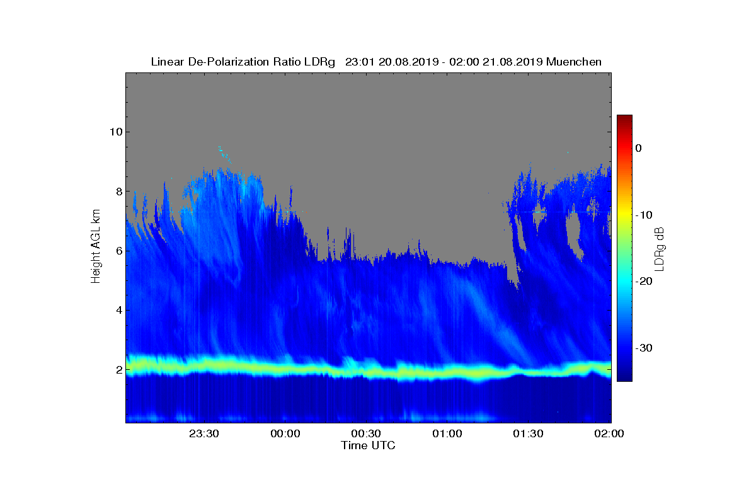Click the colorbar tick label '-20'

pos(644,281)
